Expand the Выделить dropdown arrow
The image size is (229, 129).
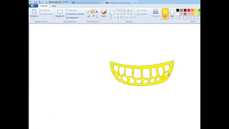pyautogui.click(x=60, y=18)
